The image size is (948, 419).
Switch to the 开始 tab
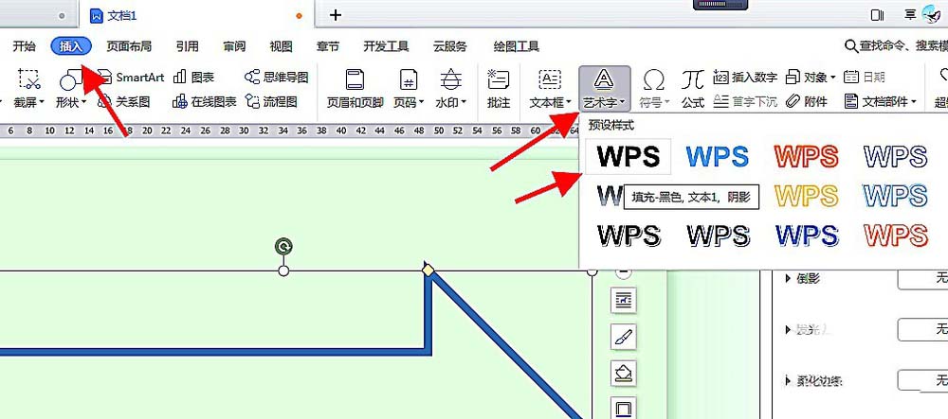click(25, 46)
